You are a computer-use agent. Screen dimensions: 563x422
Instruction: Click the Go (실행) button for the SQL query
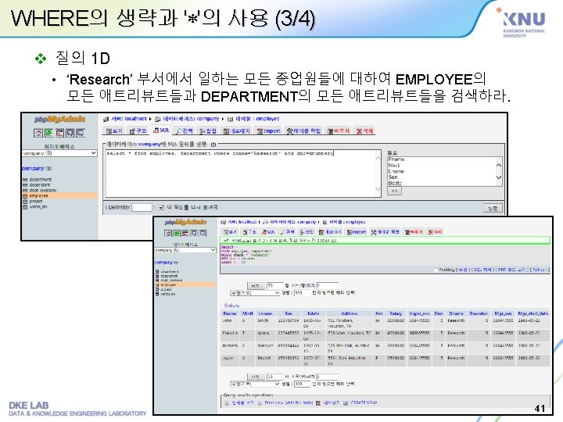pos(493,208)
